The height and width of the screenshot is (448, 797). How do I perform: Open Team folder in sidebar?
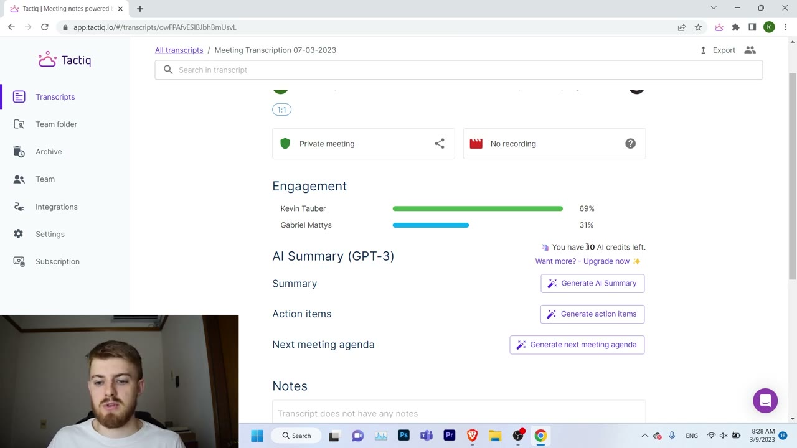pos(56,124)
